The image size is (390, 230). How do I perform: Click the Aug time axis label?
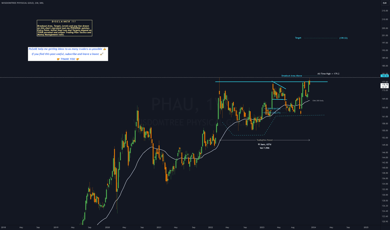tap(292, 227)
